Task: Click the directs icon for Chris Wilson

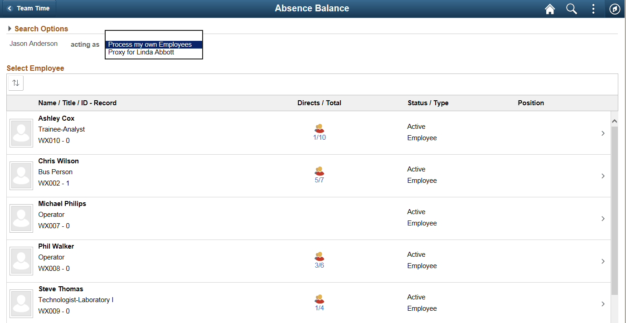Action: 320,171
